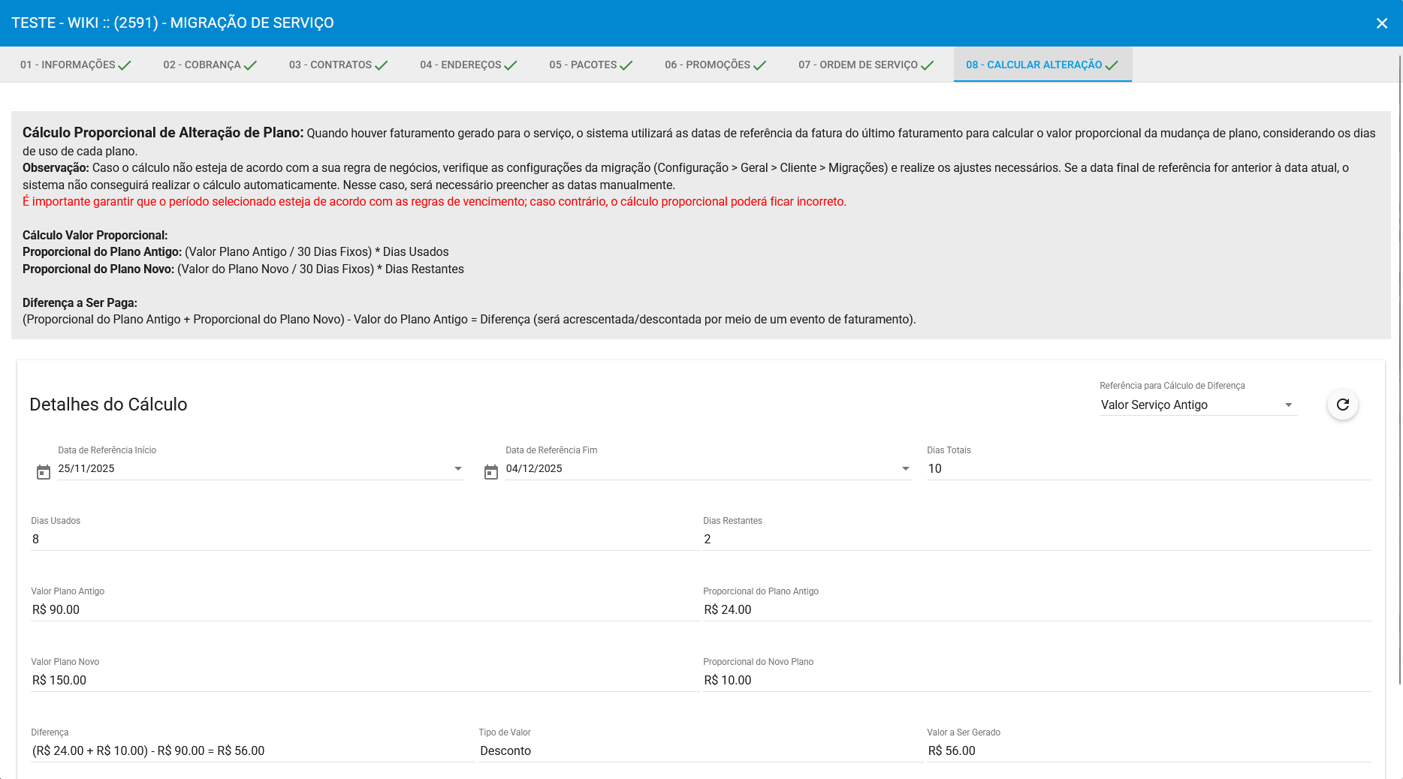The height and width of the screenshot is (779, 1403).
Task: Open the 07 - Ordem de Serviço tab
Action: point(865,65)
